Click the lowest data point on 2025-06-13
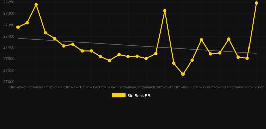The width and height of the screenshot is (266, 129). click(183, 74)
